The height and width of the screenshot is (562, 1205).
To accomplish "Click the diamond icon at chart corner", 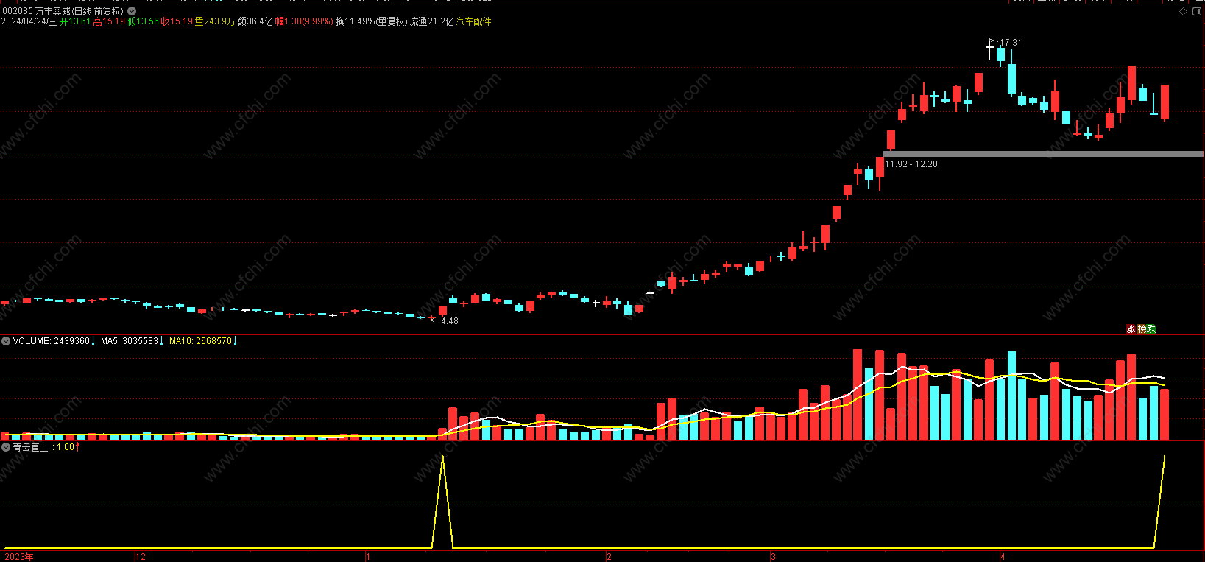I will 1184,11.
